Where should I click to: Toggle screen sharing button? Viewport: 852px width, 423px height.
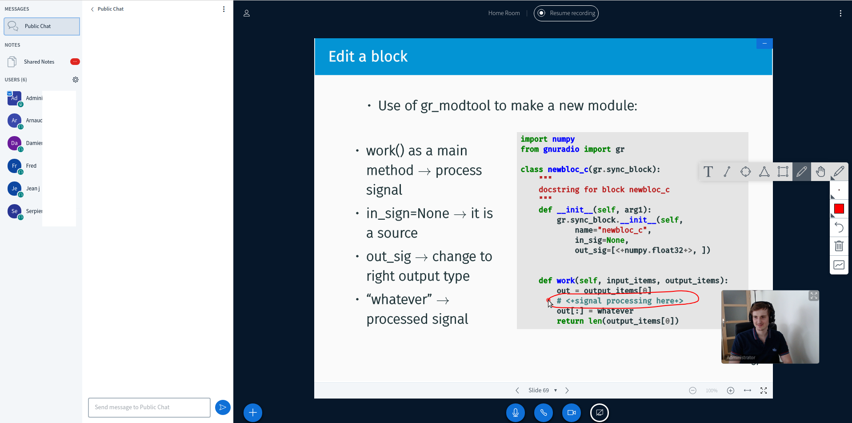[x=600, y=413]
